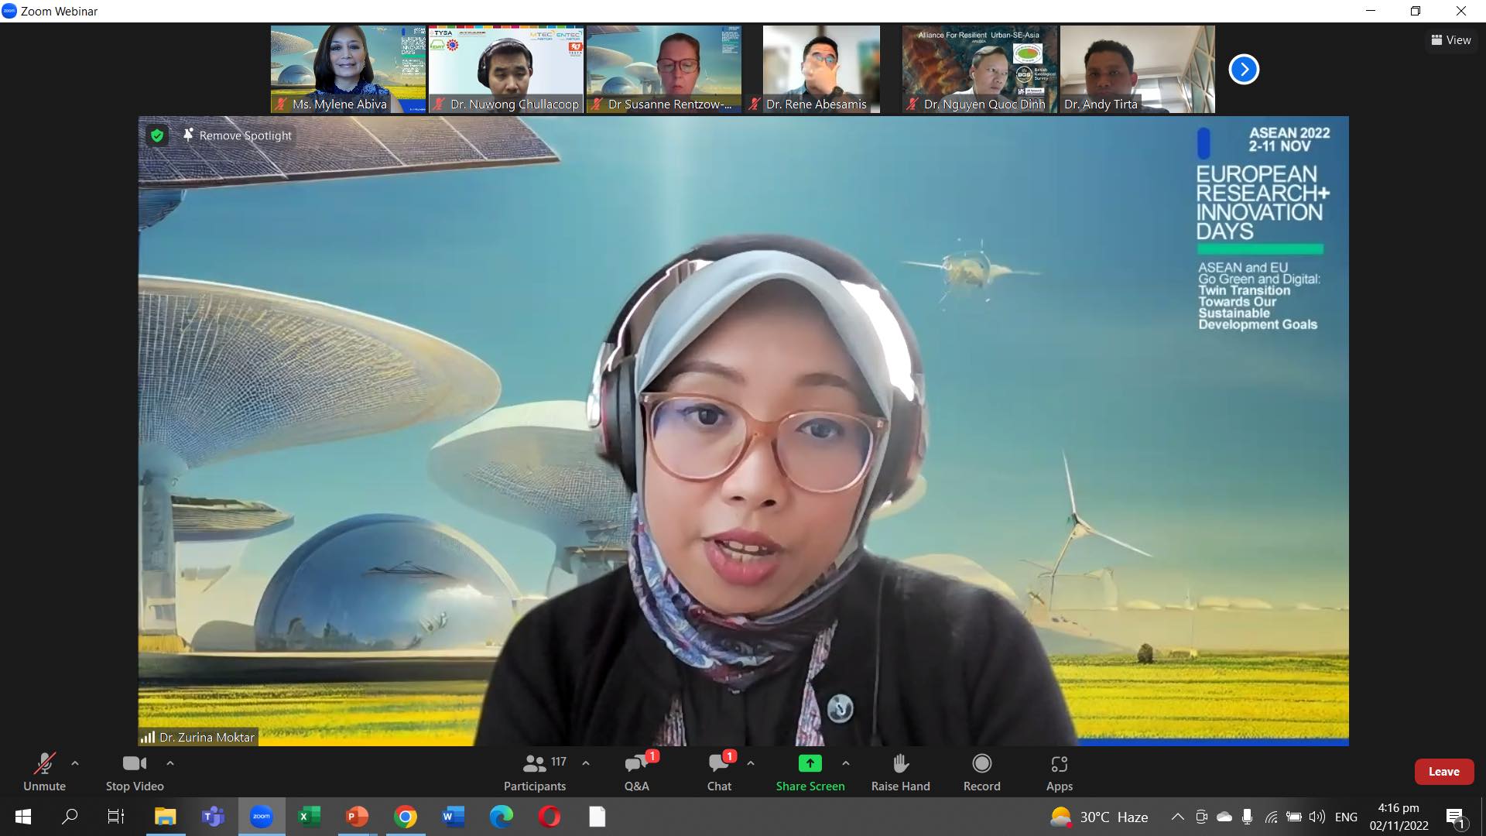Click the microphone tray icon
This screenshot has height=836, width=1486.
coord(1247,817)
